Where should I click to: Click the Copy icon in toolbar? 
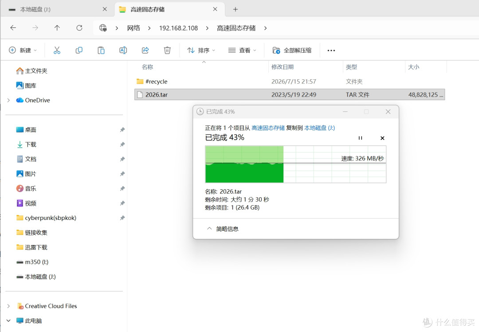click(x=79, y=51)
